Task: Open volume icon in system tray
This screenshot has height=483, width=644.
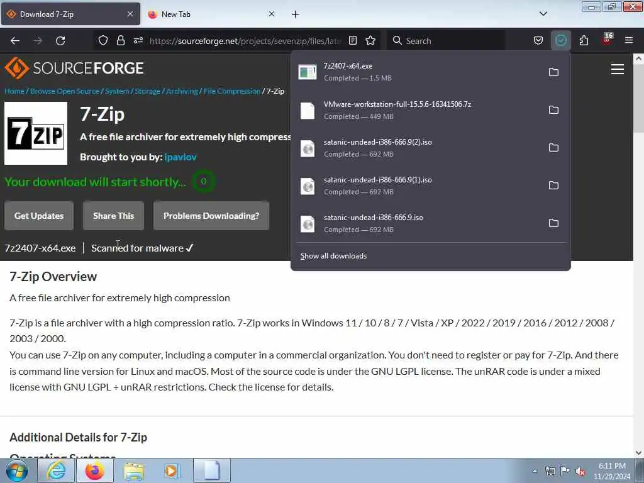Action: pyautogui.click(x=580, y=472)
